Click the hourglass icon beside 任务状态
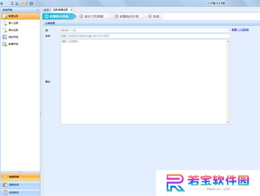 pyautogui.click(x=5, y=192)
